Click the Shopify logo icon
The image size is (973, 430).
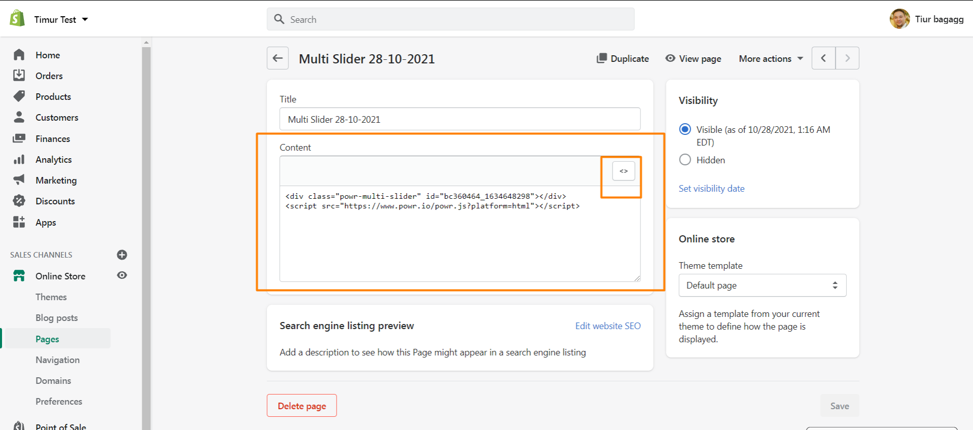coord(17,18)
